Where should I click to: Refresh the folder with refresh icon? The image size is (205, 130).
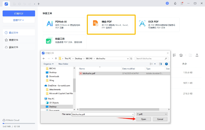tap(131, 58)
